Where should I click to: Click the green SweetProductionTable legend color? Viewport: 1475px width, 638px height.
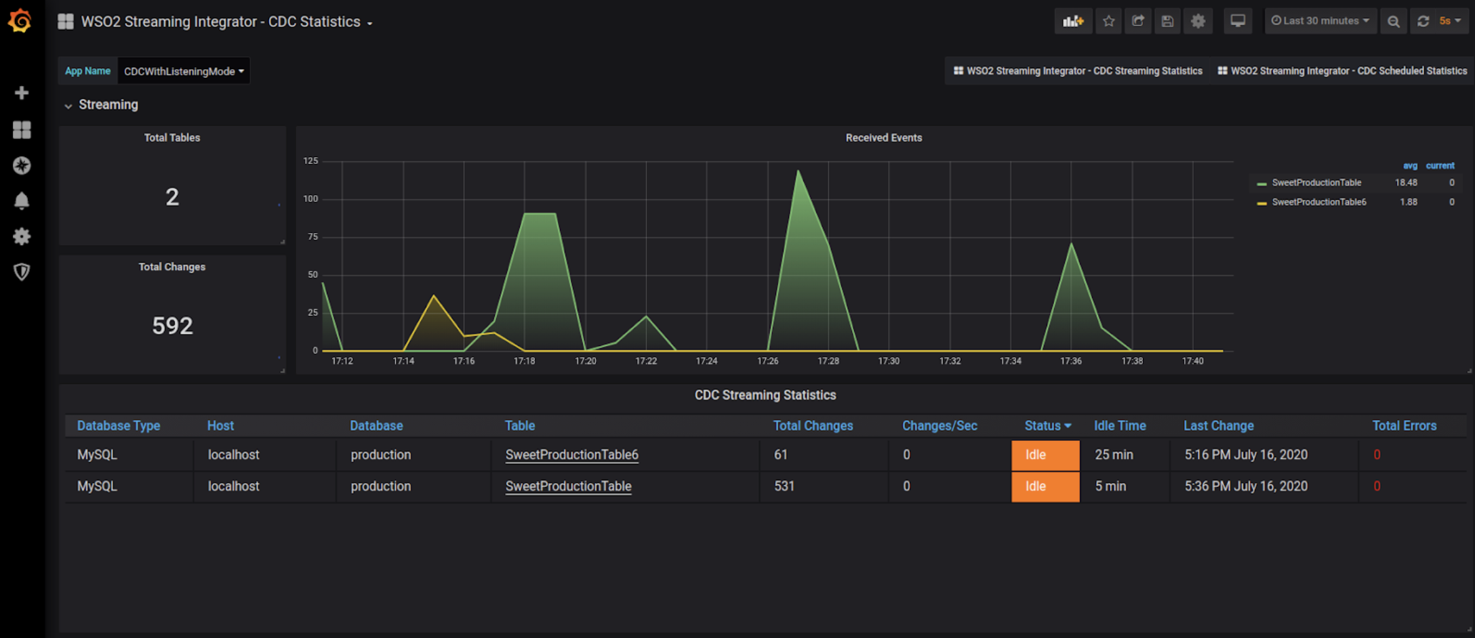point(1261,184)
